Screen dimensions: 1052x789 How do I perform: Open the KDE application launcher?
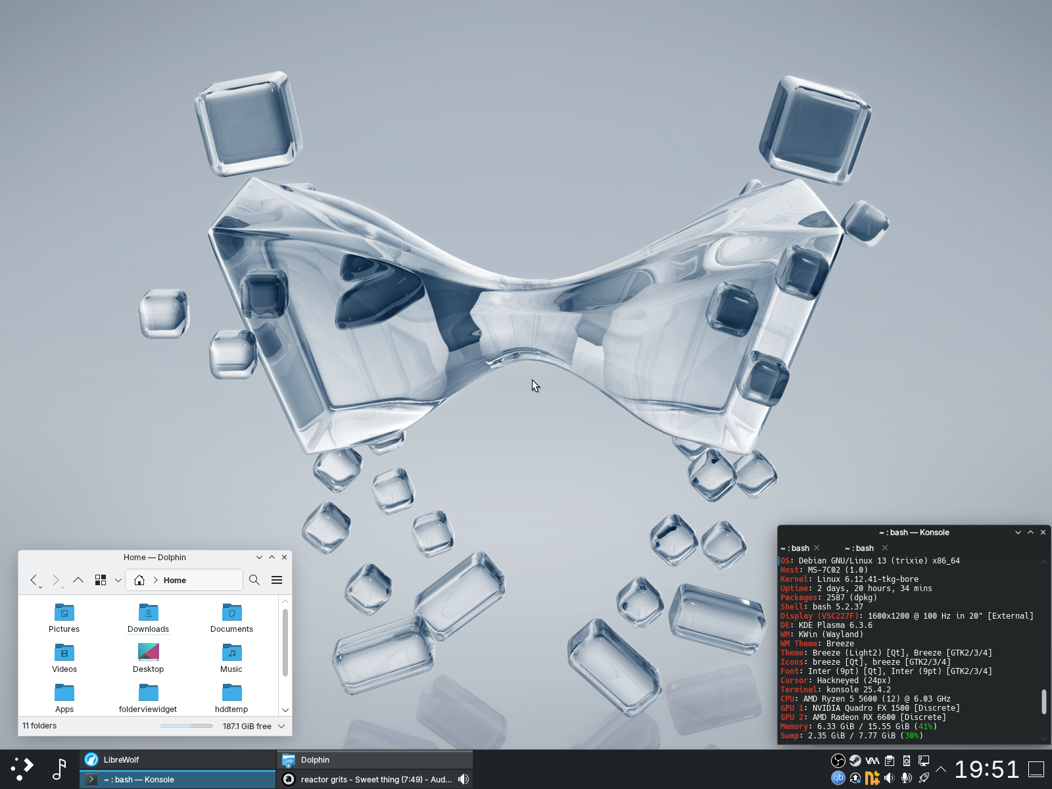22,769
